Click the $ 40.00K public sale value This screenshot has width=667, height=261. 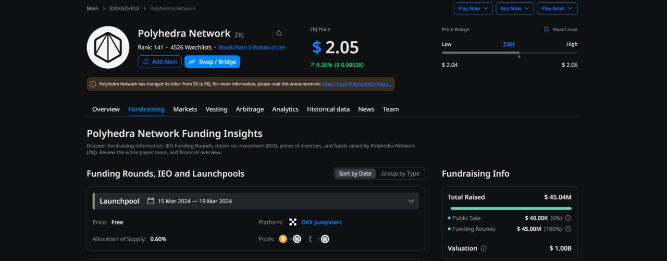pyautogui.click(x=536, y=218)
